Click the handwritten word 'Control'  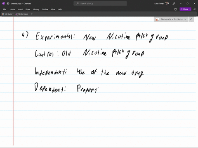tap(44, 53)
